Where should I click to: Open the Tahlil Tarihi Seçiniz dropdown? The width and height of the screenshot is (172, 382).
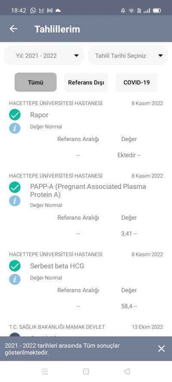pos(128,55)
